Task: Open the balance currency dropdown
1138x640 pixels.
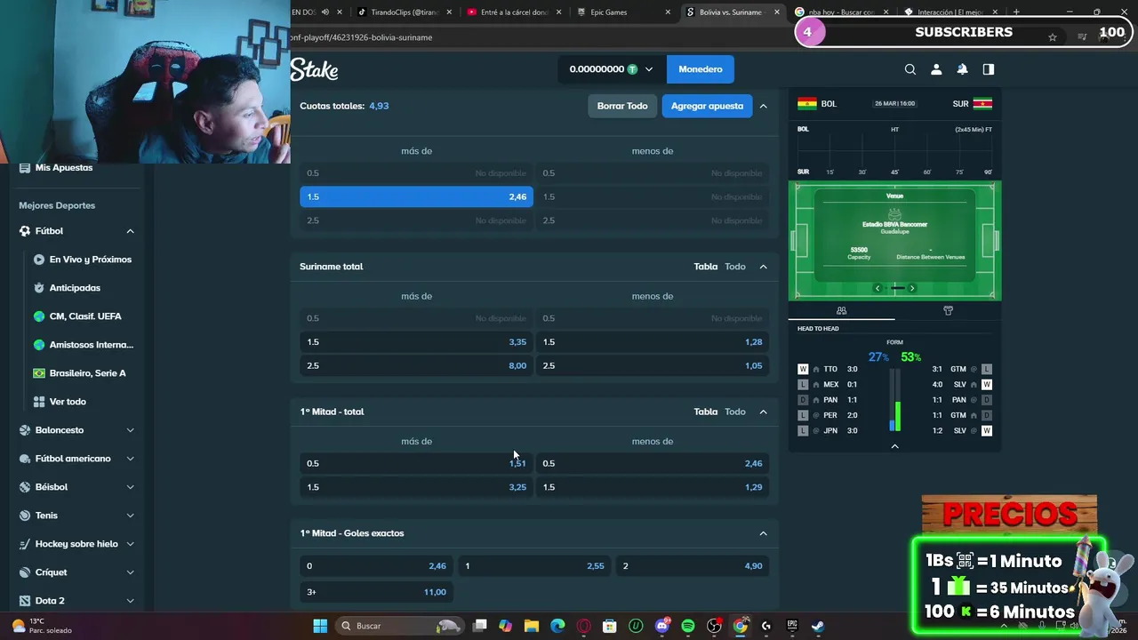Action: pos(649,69)
